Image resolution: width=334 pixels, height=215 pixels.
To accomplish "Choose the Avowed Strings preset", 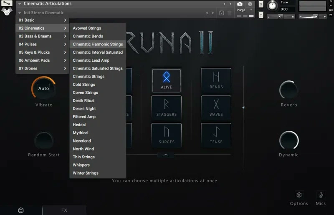I will [98, 28].
